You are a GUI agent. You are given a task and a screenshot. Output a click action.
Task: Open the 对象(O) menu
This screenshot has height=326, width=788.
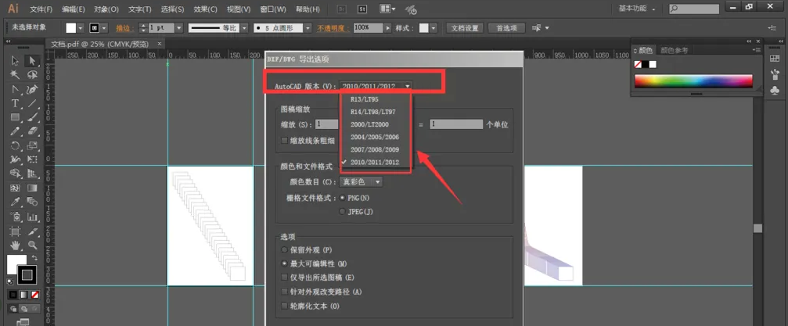point(106,9)
